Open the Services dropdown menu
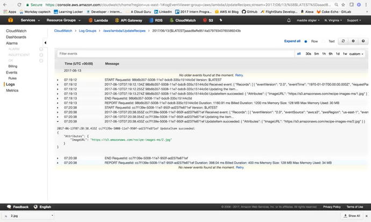The image size is (371, 222). coord(30,20)
